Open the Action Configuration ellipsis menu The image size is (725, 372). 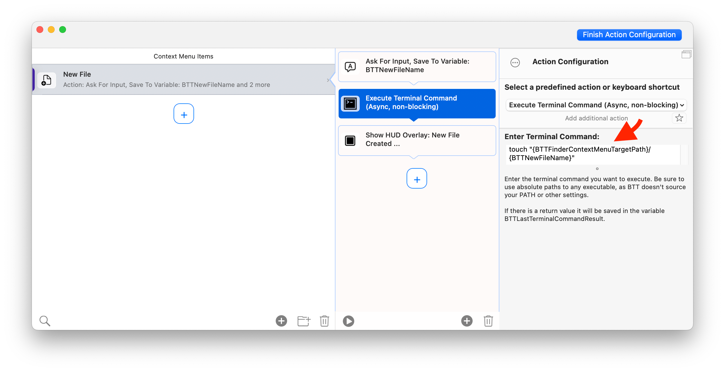tap(515, 62)
